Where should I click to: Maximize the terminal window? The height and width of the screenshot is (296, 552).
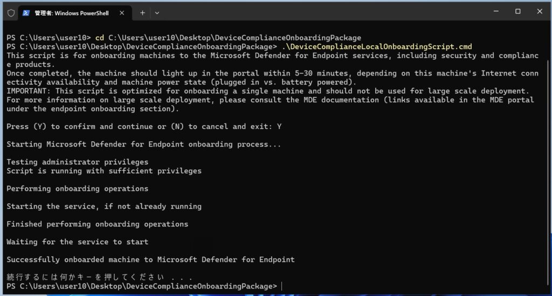[518, 11]
